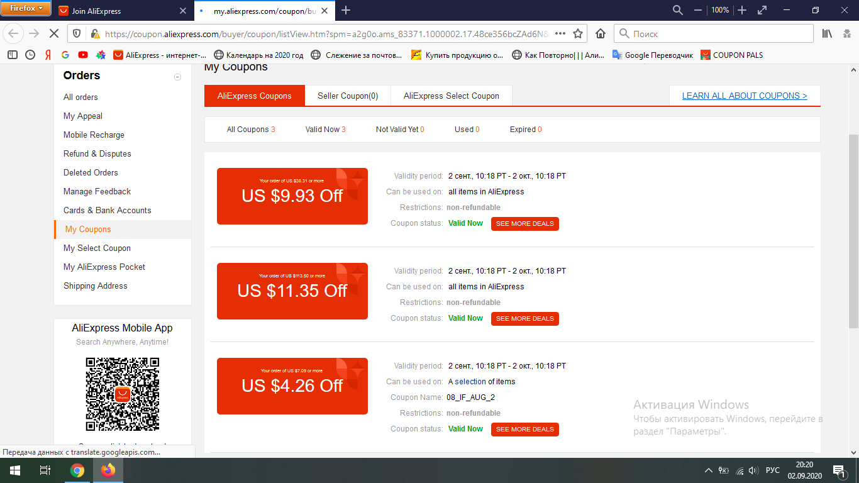
Task: View Deleted Orders
Action: pos(91,172)
